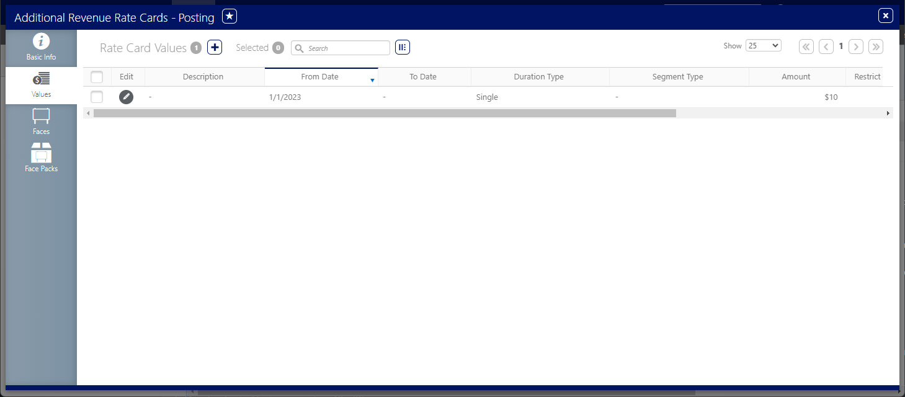Click the horizontal scrollbar thumb
This screenshot has width=905, height=397.
tap(385, 114)
